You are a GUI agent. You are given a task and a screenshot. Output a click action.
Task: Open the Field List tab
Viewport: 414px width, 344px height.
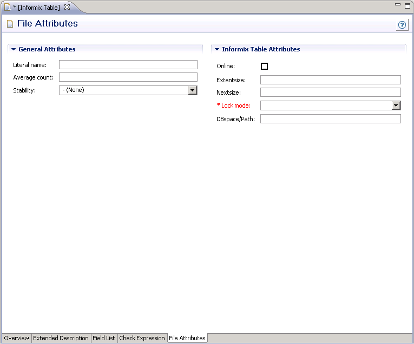click(103, 338)
